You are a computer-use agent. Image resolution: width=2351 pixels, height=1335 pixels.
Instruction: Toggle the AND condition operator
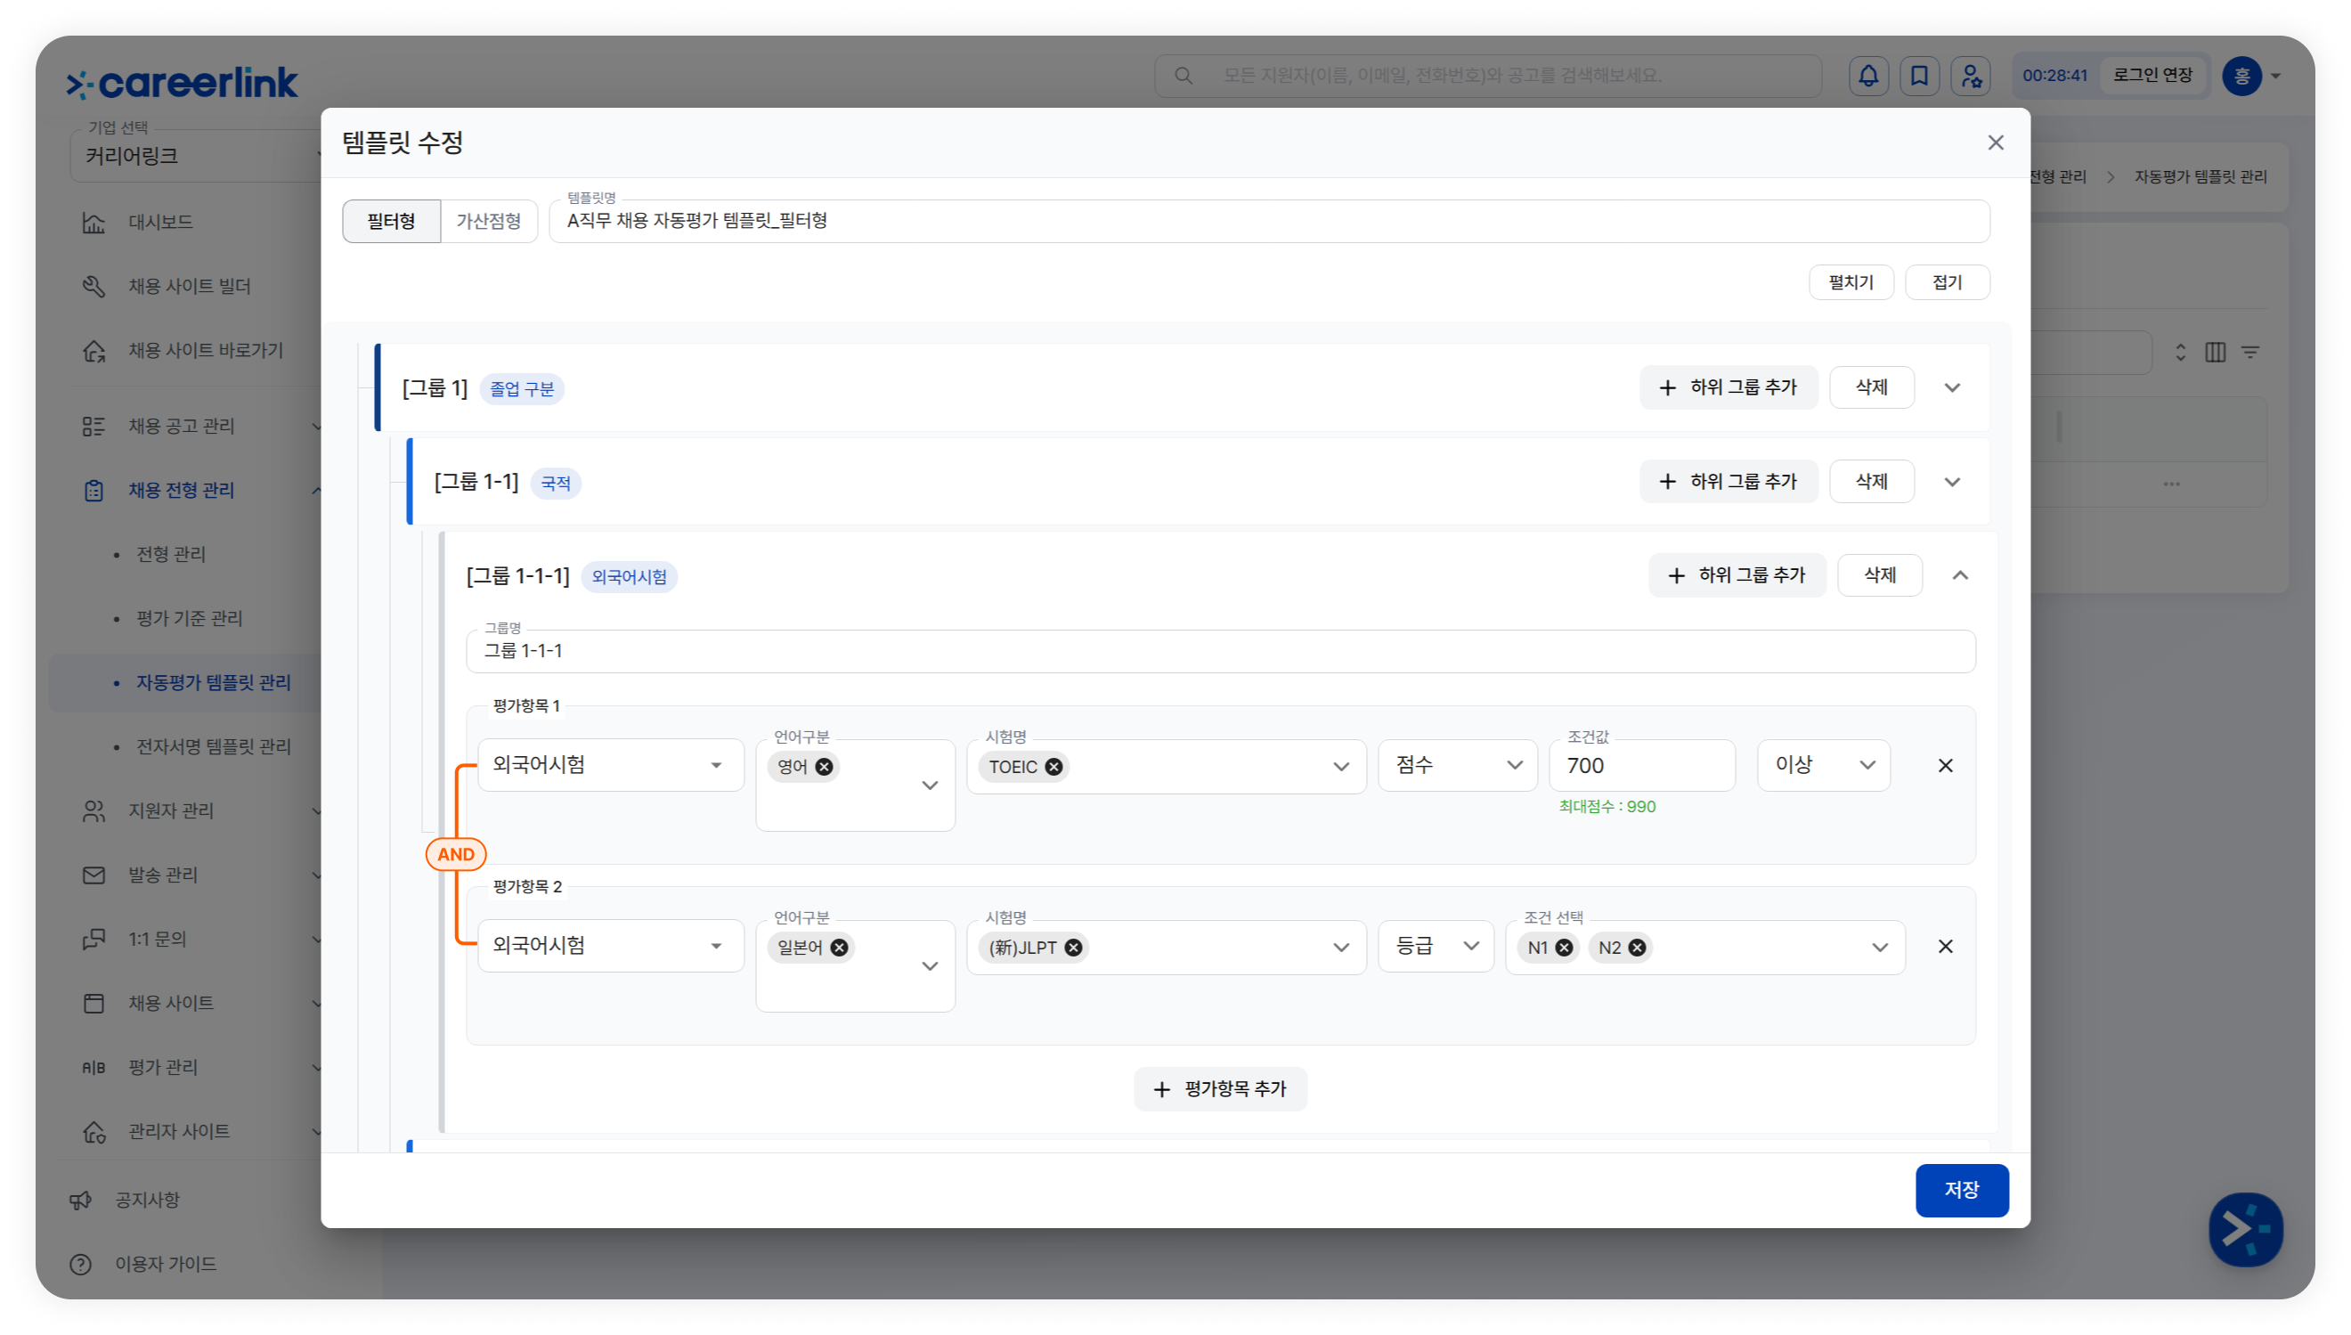coord(456,855)
